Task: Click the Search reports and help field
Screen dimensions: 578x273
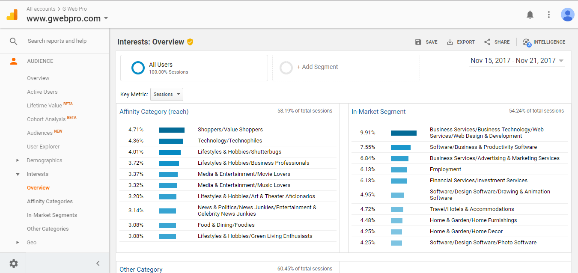Action: coord(57,41)
